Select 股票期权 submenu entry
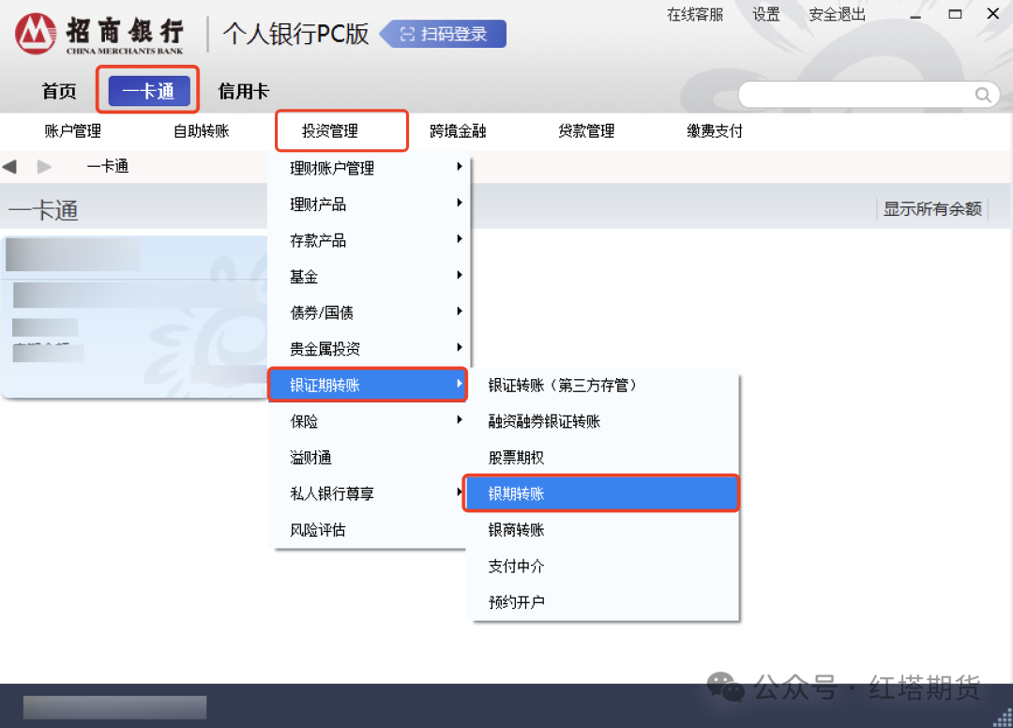This screenshot has width=1013, height=728. click(x=602, y=457)
